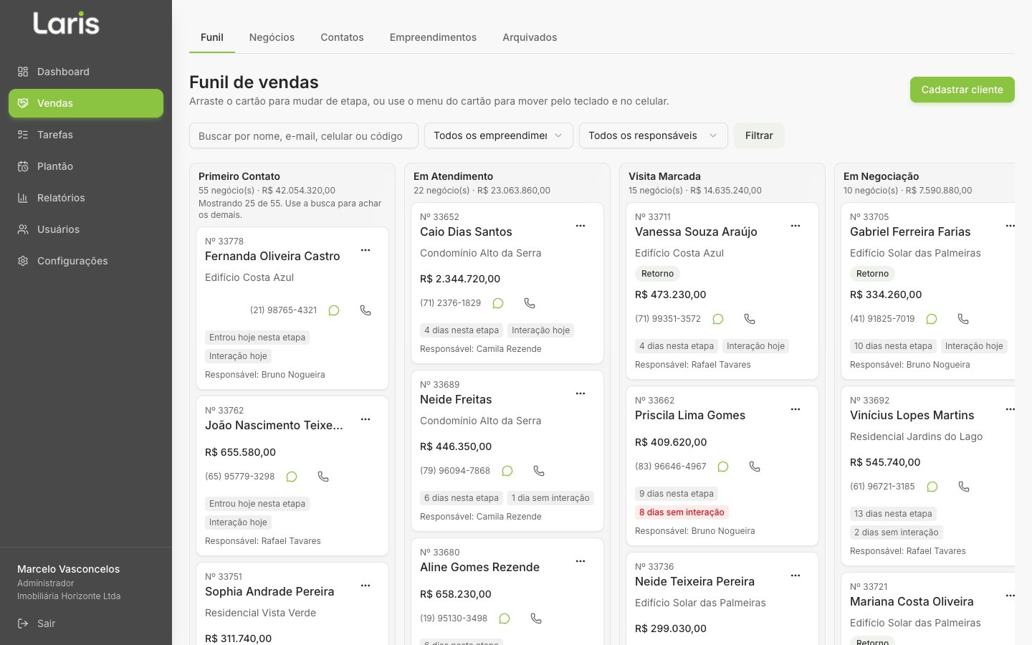This screenshot has width=1032, height=645.
Task: Open Configurações in the sidebar
Action: [x=86, y=261]
